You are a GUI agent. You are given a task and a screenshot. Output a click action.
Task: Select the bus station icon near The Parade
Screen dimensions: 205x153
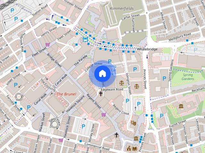pyautogui.click(x=85, y=39)
